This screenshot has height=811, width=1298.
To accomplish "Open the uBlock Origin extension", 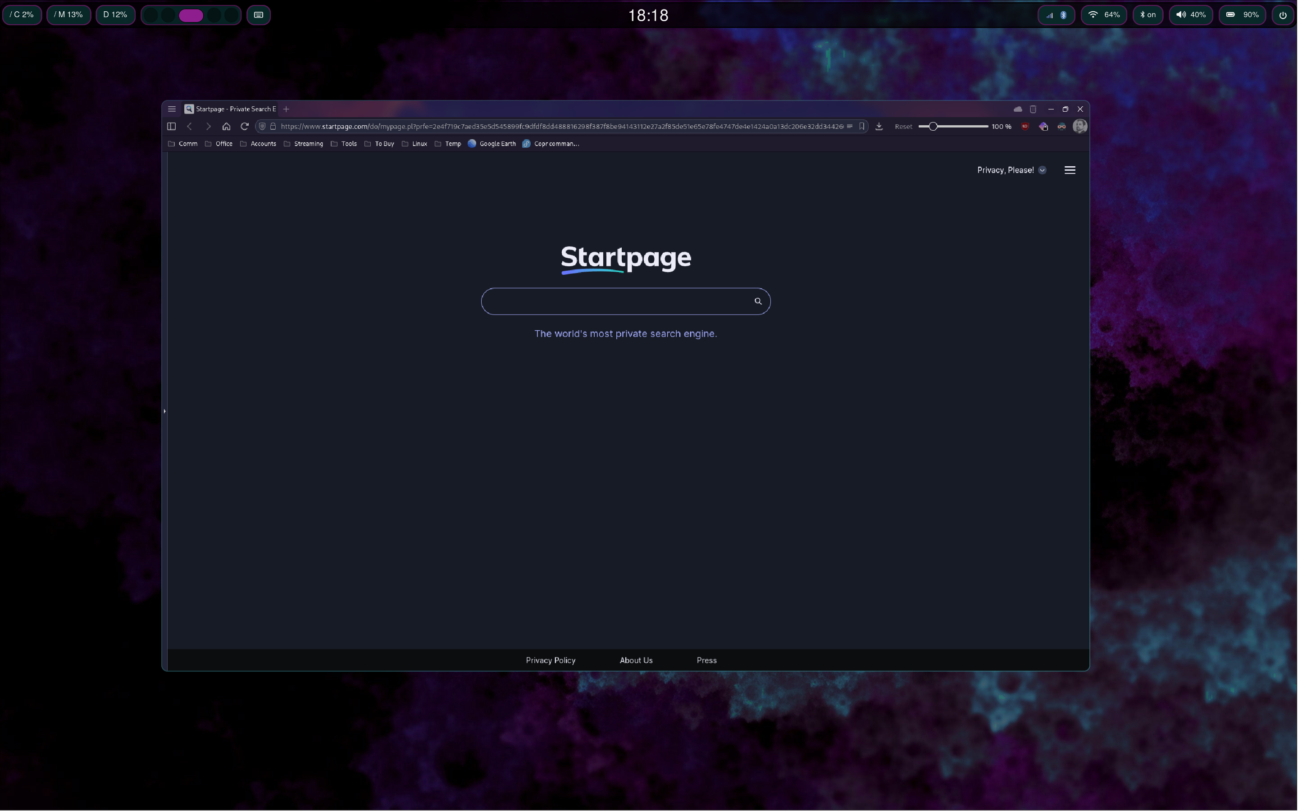I will [x=1025, y=127].
